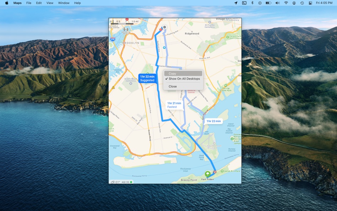The width and height of the screenshot is (337, 211).
Task: Toggle Show On All Desktops checkmark item
Action: point(183,79)
